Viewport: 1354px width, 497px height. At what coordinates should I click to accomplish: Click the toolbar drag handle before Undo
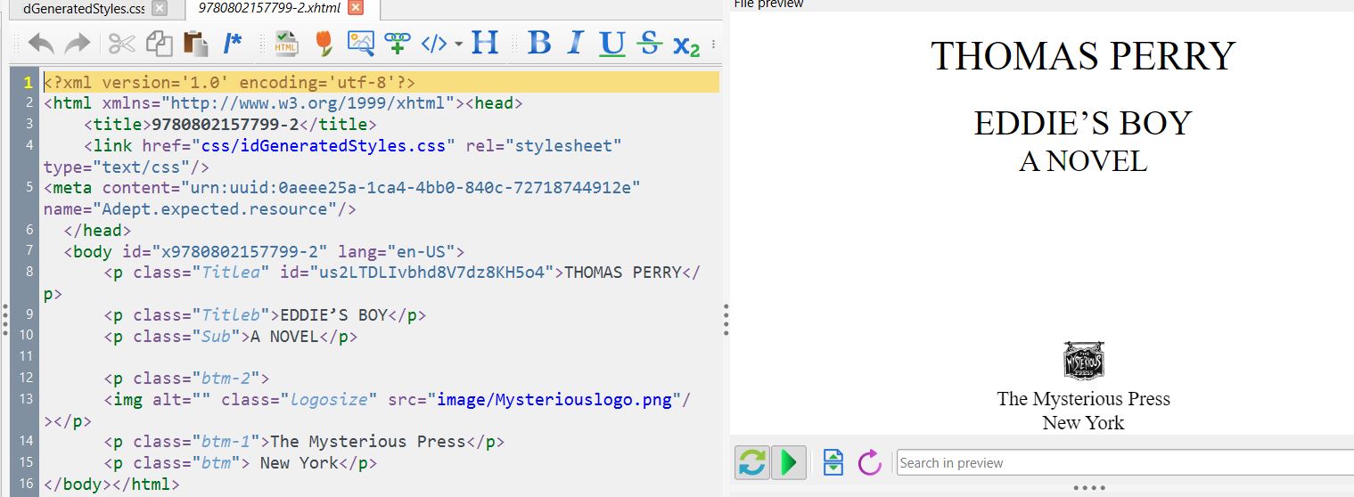click(x=17, y=44)
